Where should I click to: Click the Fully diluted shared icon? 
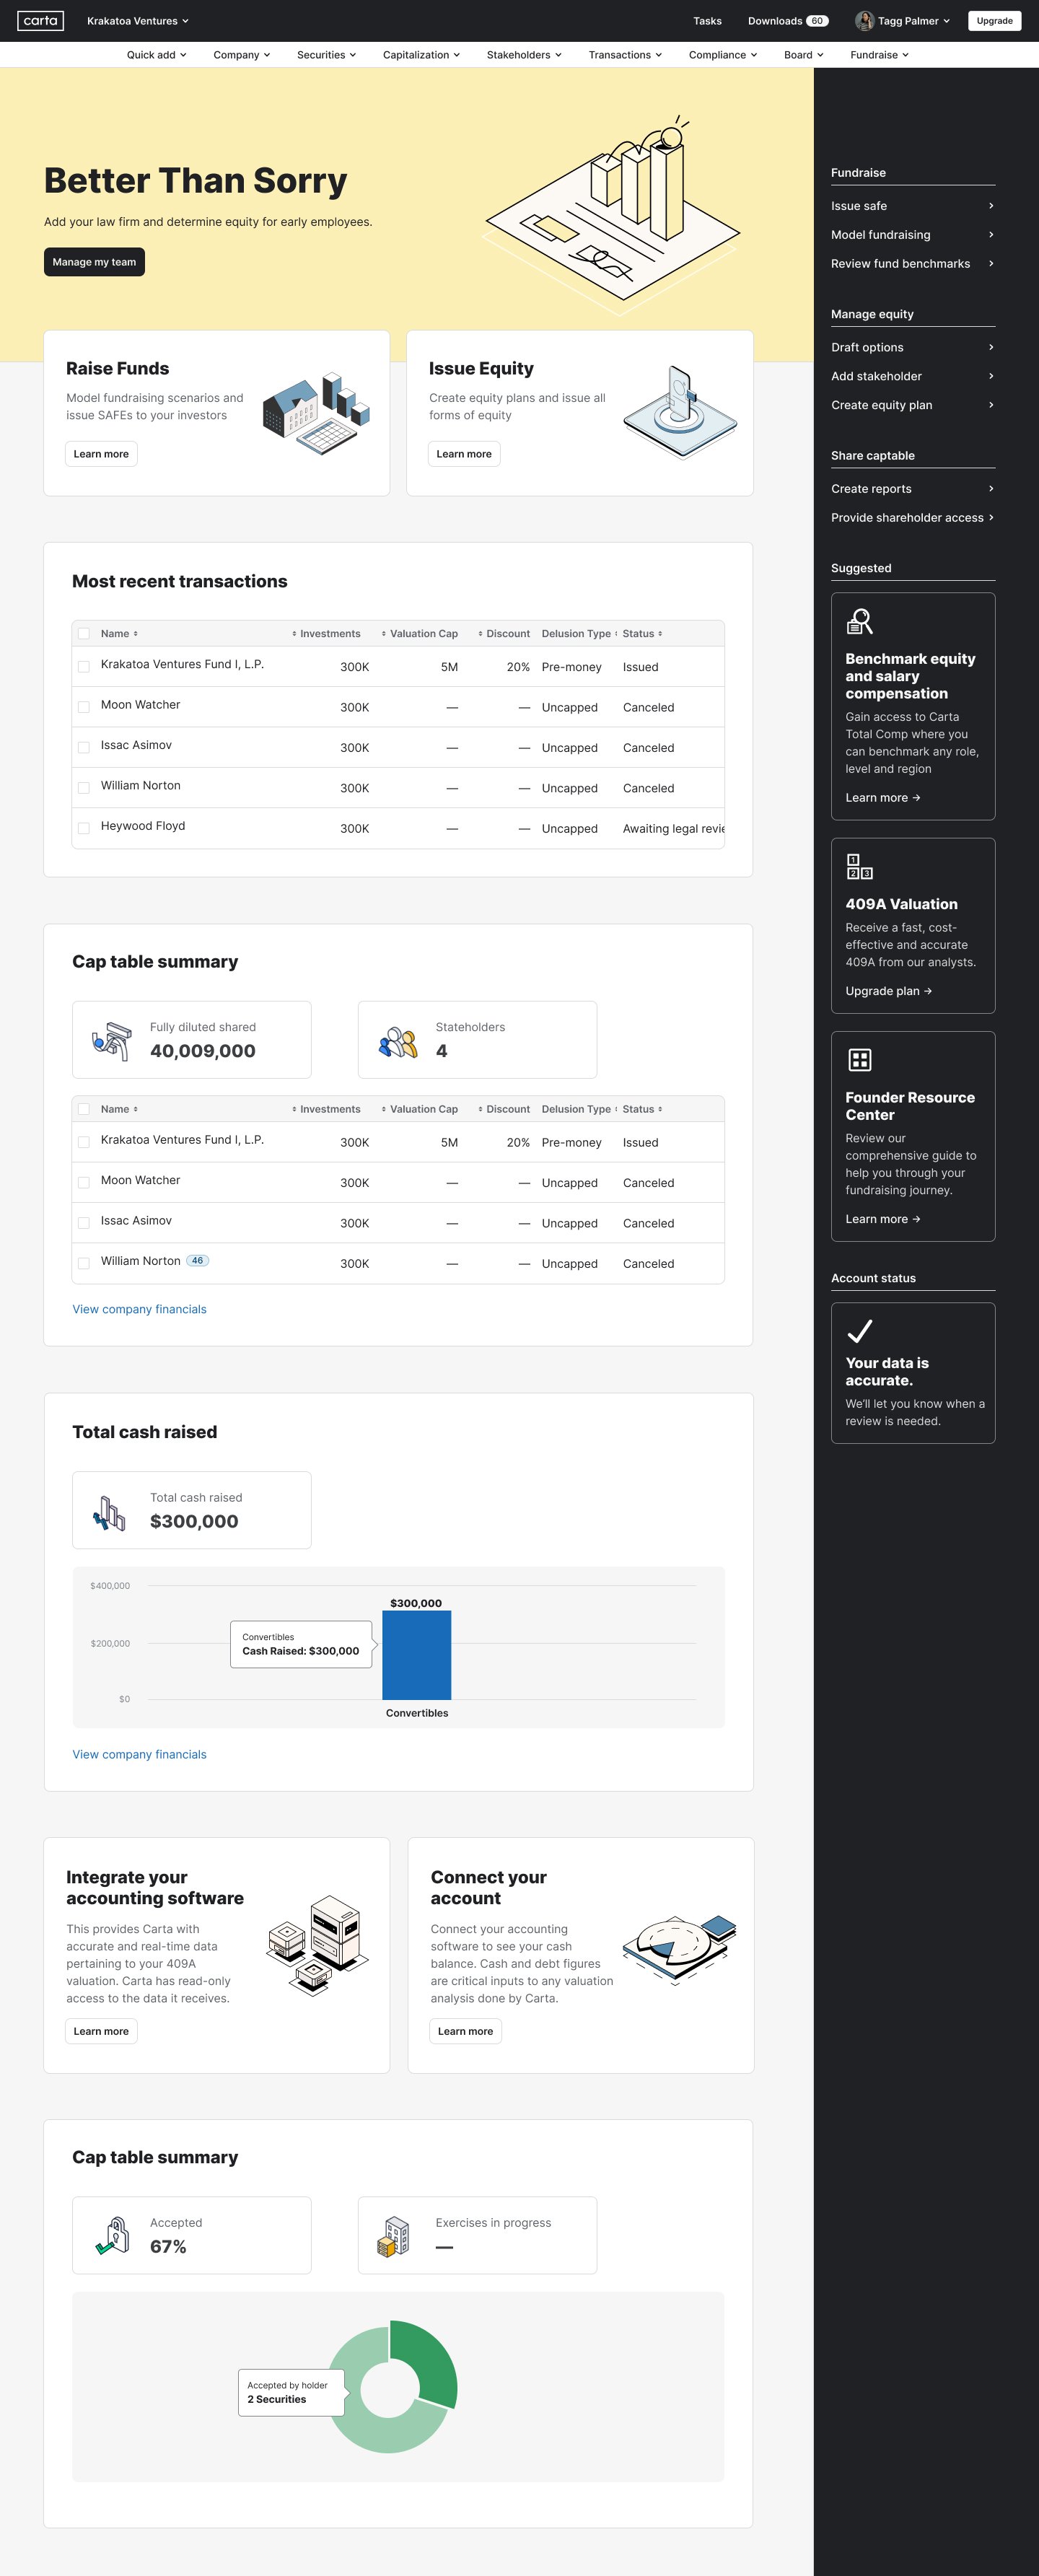[112, 1041]
